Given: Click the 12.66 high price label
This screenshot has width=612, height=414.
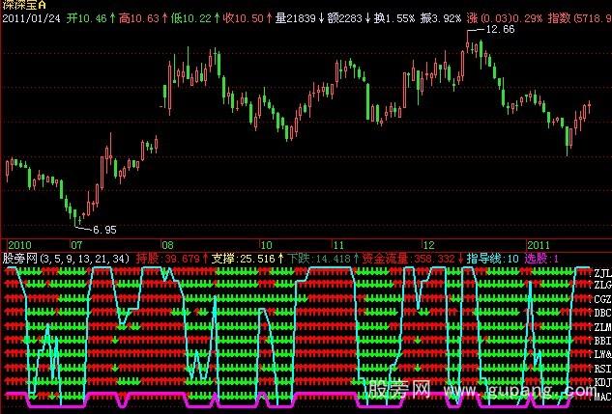Looking at the screenshot, I should click(x=498, y=30).
